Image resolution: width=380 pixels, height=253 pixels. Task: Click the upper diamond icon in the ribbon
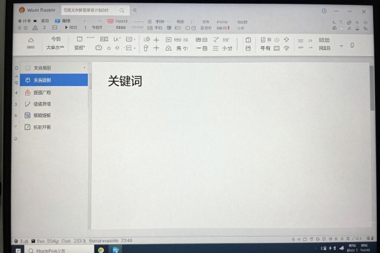pyautogui.click(x=286, y=39)
